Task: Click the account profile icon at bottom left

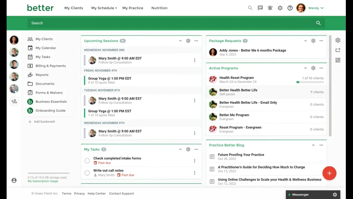Action: (x=14, y=180)
